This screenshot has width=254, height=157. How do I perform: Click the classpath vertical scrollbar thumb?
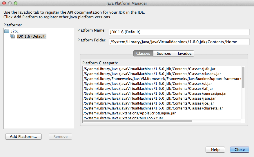click(243, 78)
